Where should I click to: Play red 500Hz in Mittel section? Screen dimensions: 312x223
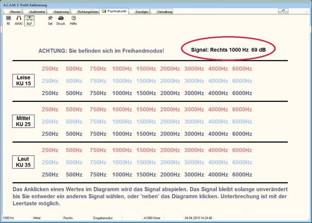[74, 110]
